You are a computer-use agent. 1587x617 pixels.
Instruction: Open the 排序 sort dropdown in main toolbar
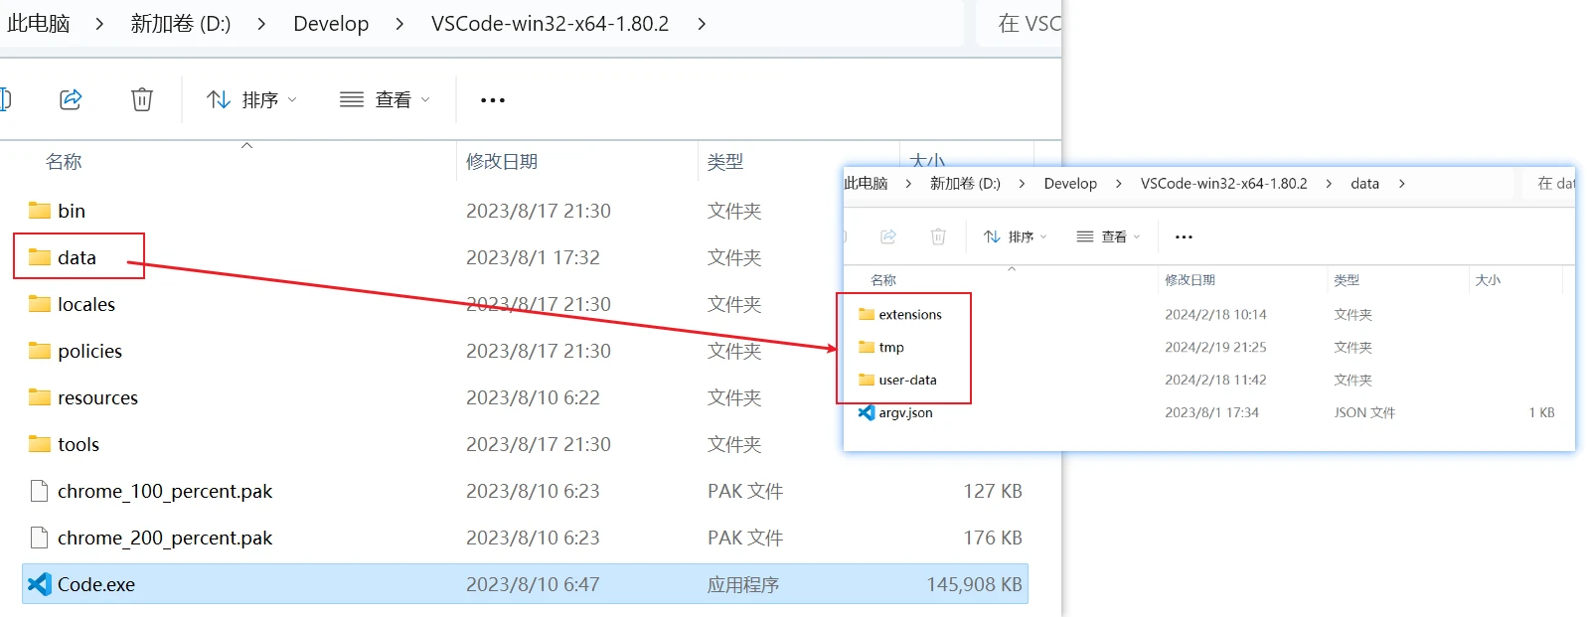(251, 99)
